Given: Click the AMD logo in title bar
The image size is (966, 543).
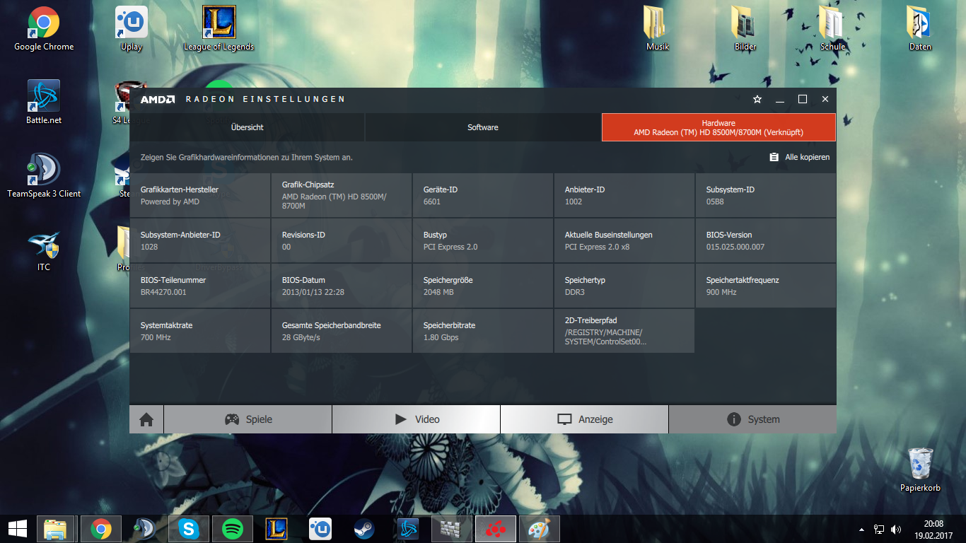Looking at the screenshot, I should (157, 99).
